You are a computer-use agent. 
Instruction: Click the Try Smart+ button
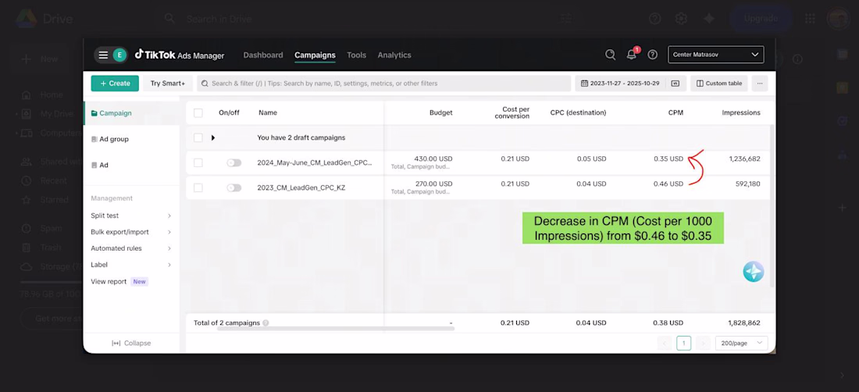(x=168, y=84)
